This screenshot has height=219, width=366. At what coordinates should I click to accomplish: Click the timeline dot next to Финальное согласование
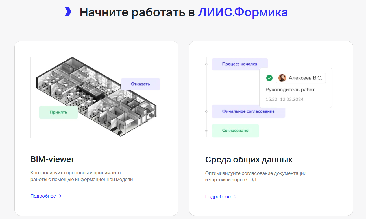[x=206, y=111]
